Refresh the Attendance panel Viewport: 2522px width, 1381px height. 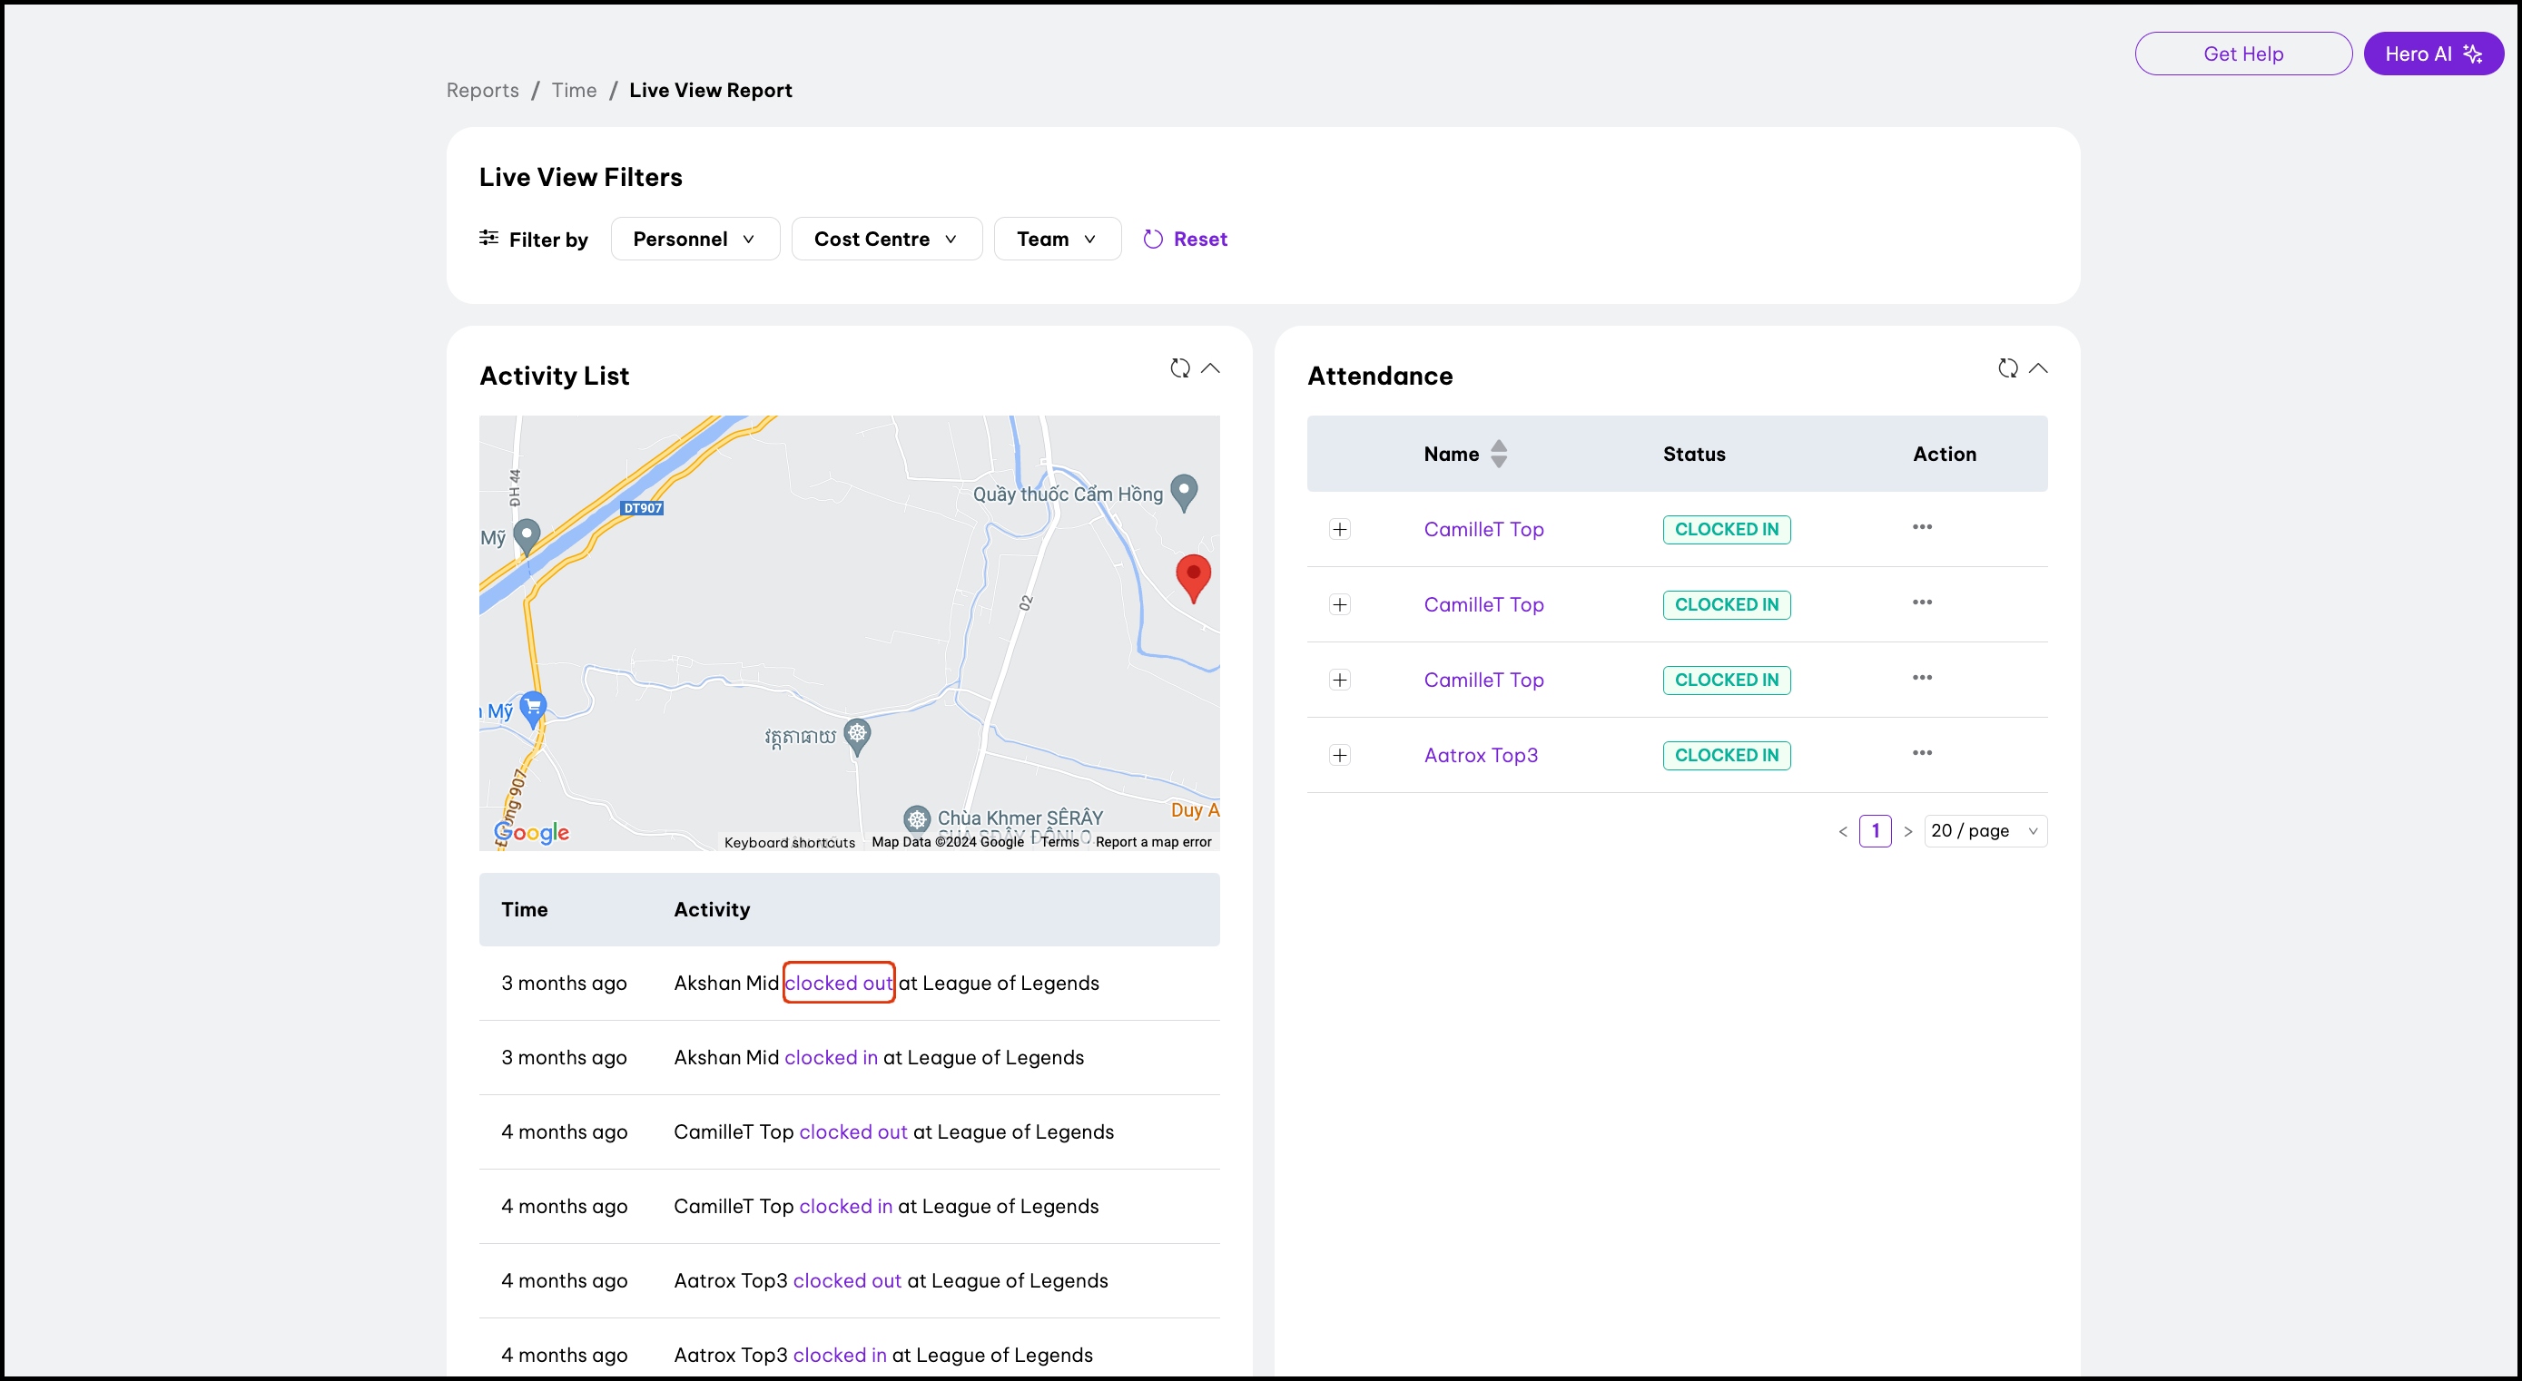pyautogui.click(x=2007, y=368)
